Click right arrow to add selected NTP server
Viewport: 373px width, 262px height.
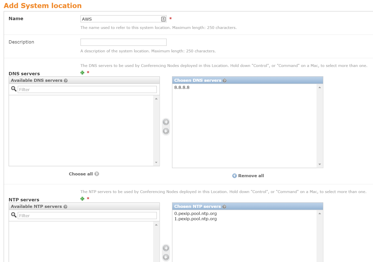(166, 248)
